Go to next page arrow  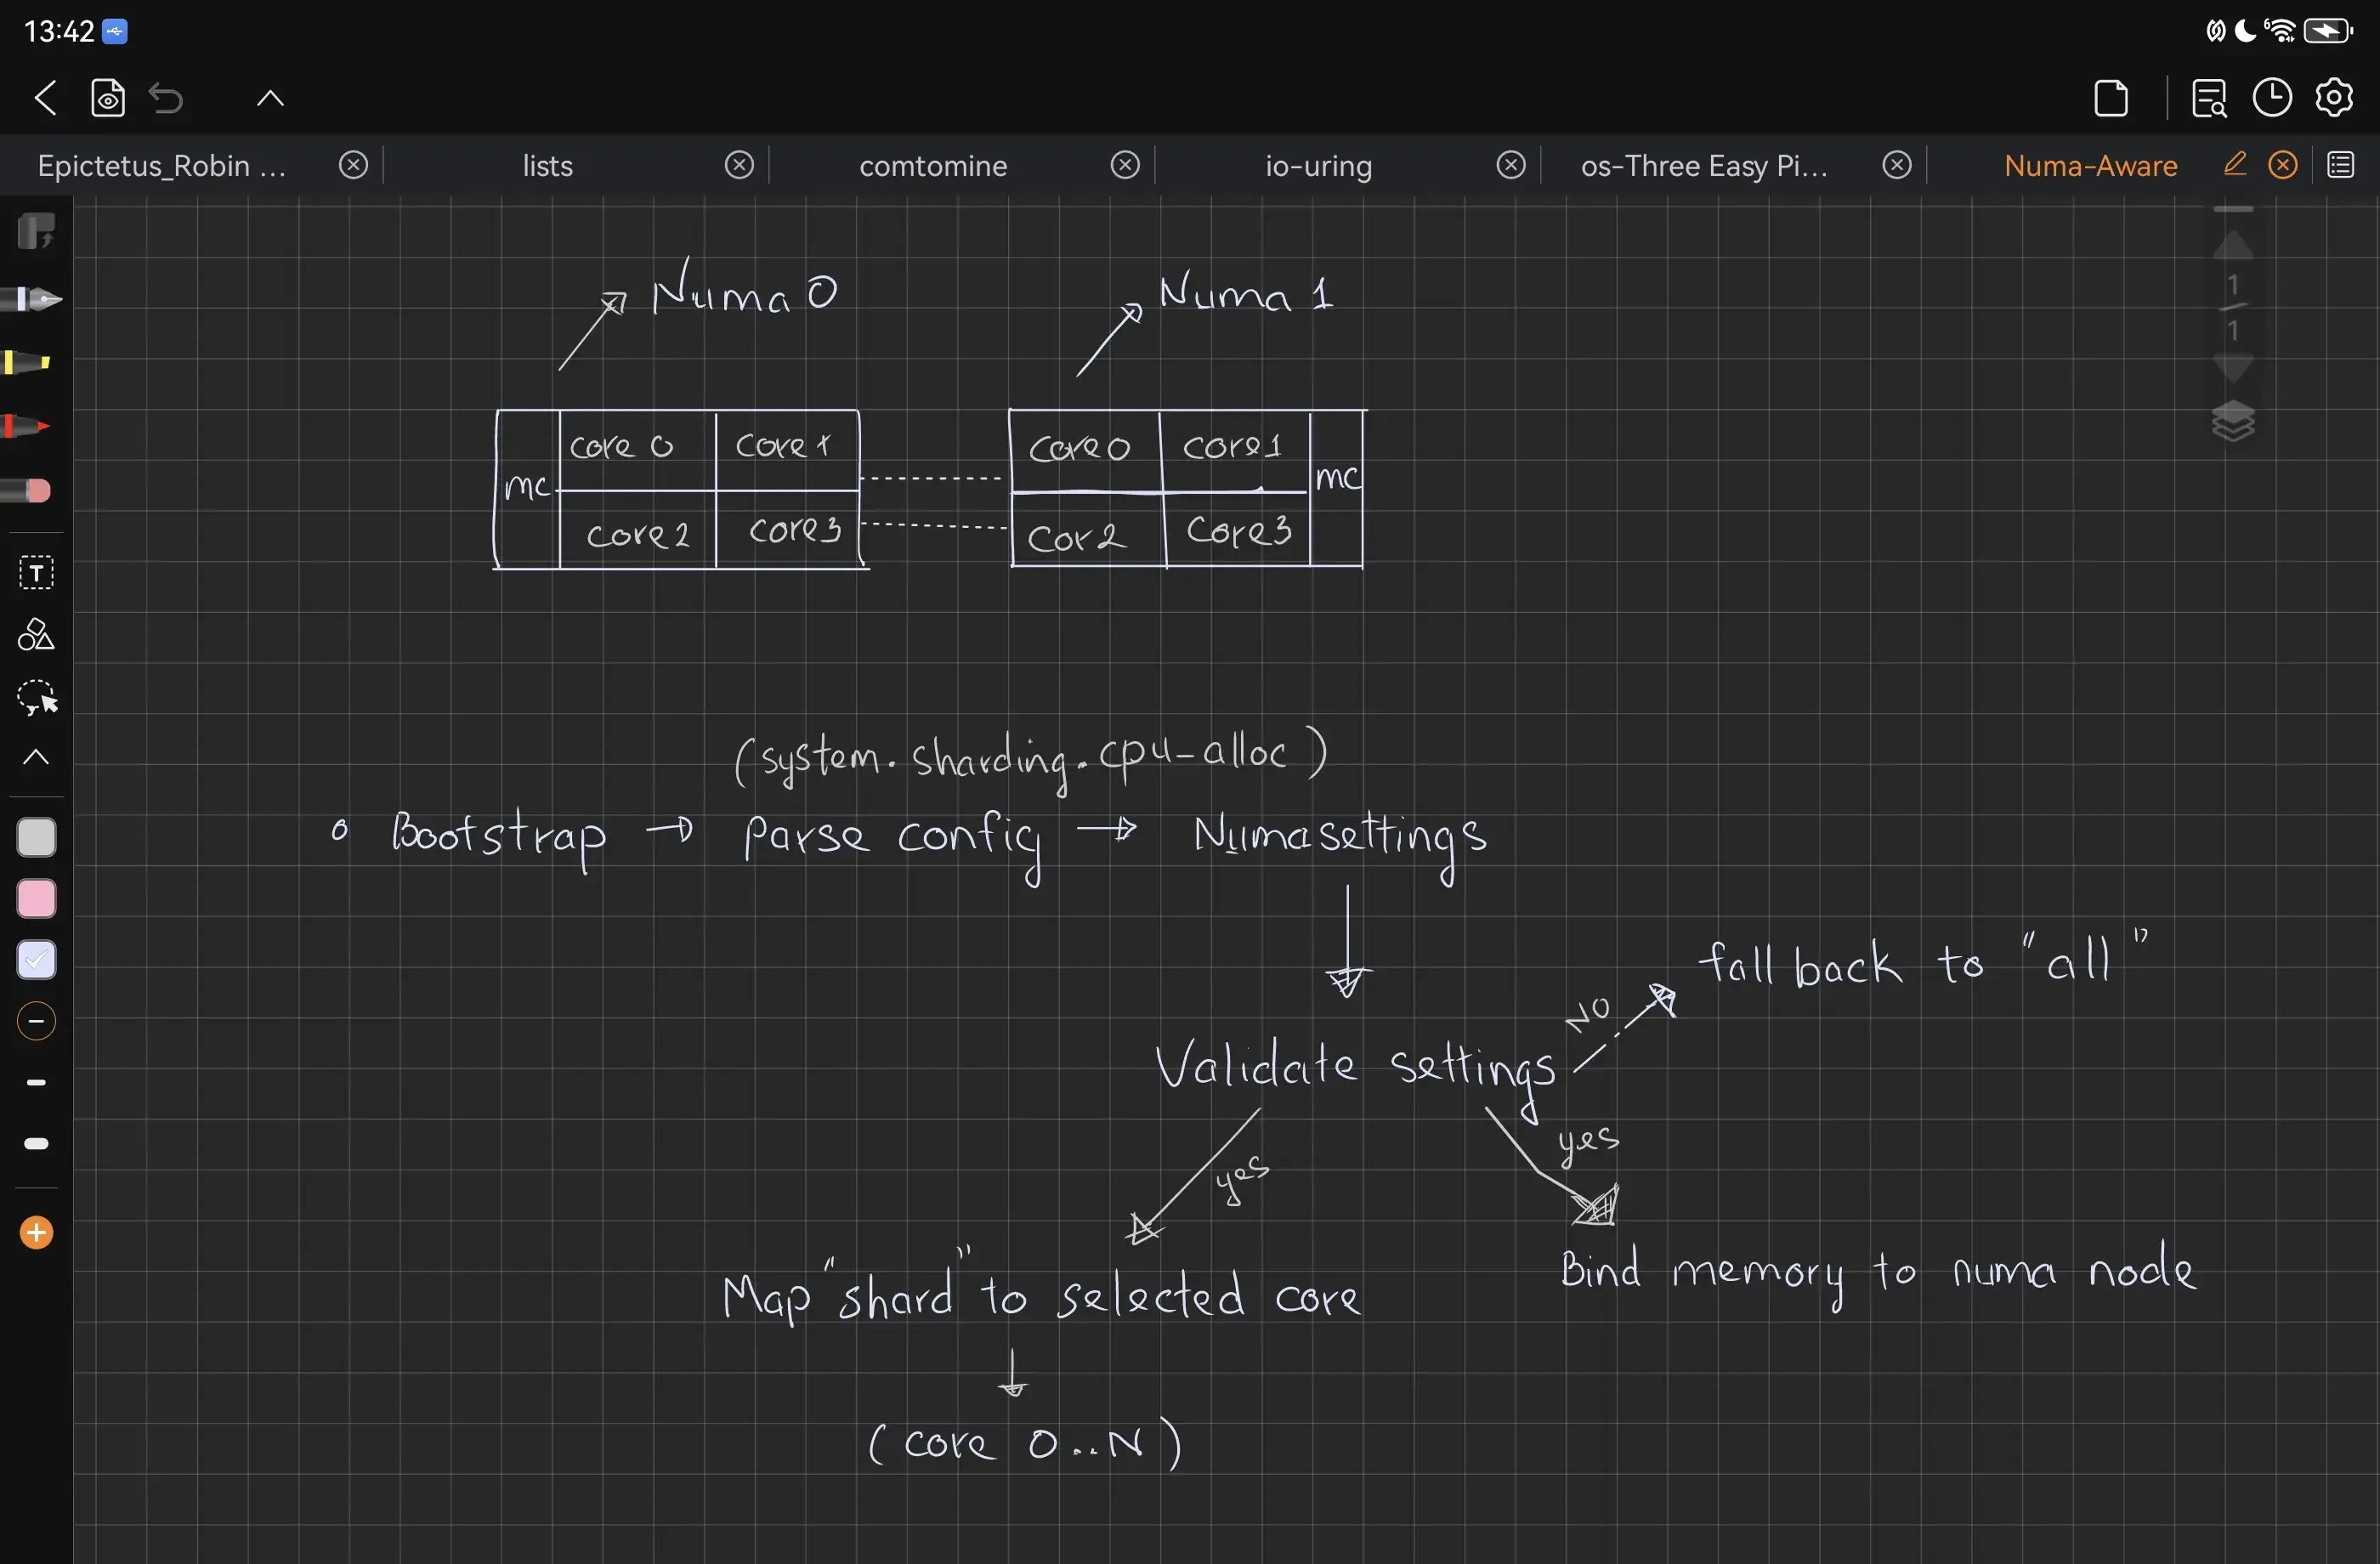tap(2233, 368)
